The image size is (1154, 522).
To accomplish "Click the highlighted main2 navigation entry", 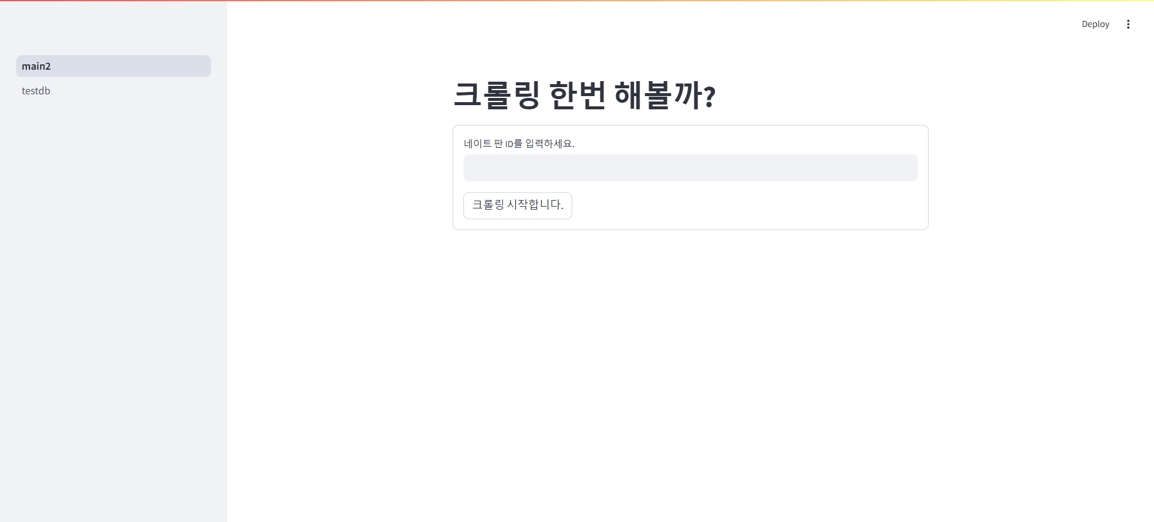I will (114, 66).
